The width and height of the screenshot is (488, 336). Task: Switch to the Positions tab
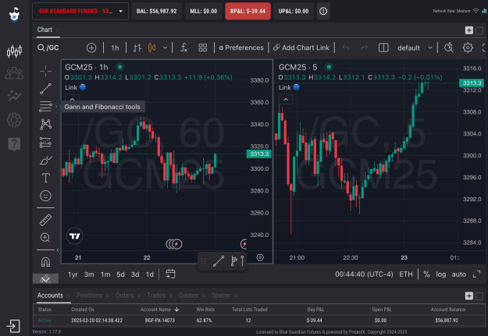(89, 295)
